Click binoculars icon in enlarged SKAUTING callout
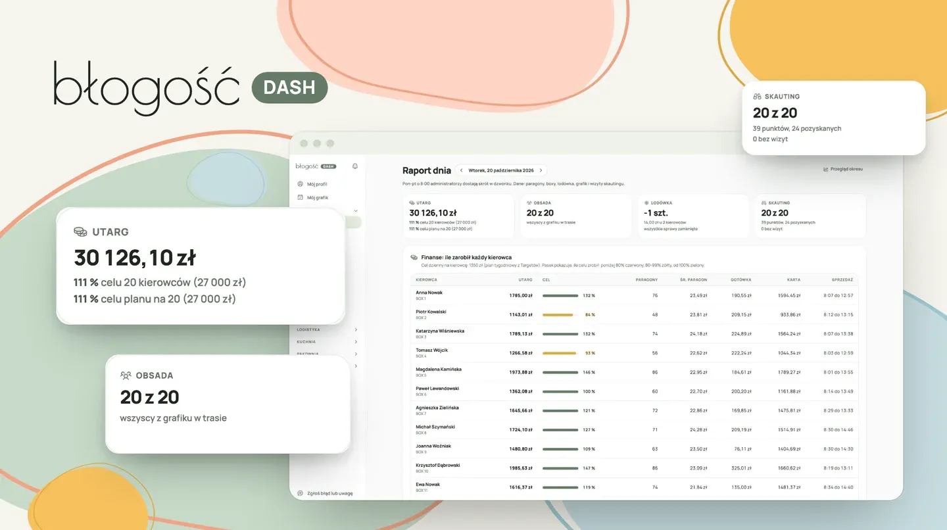This screenshot has height=530, width=947. (757, 96)
